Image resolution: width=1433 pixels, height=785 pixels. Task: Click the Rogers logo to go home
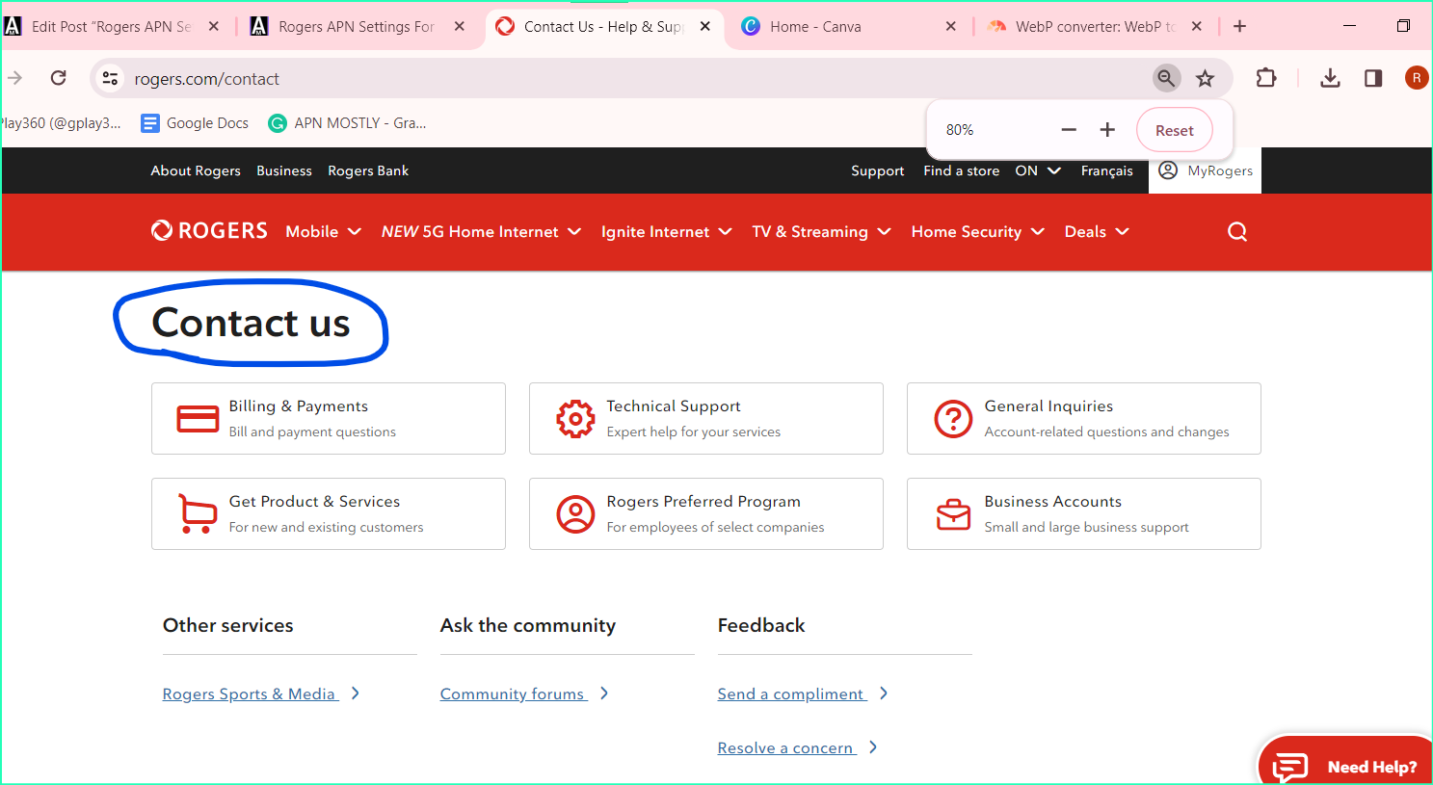[x=208, y=230]
